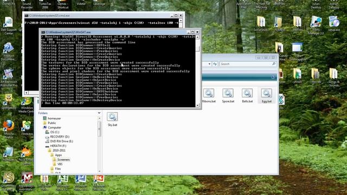Open the Songs & Sounds folder
The height and width of the screenshot is (195, 347).
pyautogui.click(x=334, y=77)
